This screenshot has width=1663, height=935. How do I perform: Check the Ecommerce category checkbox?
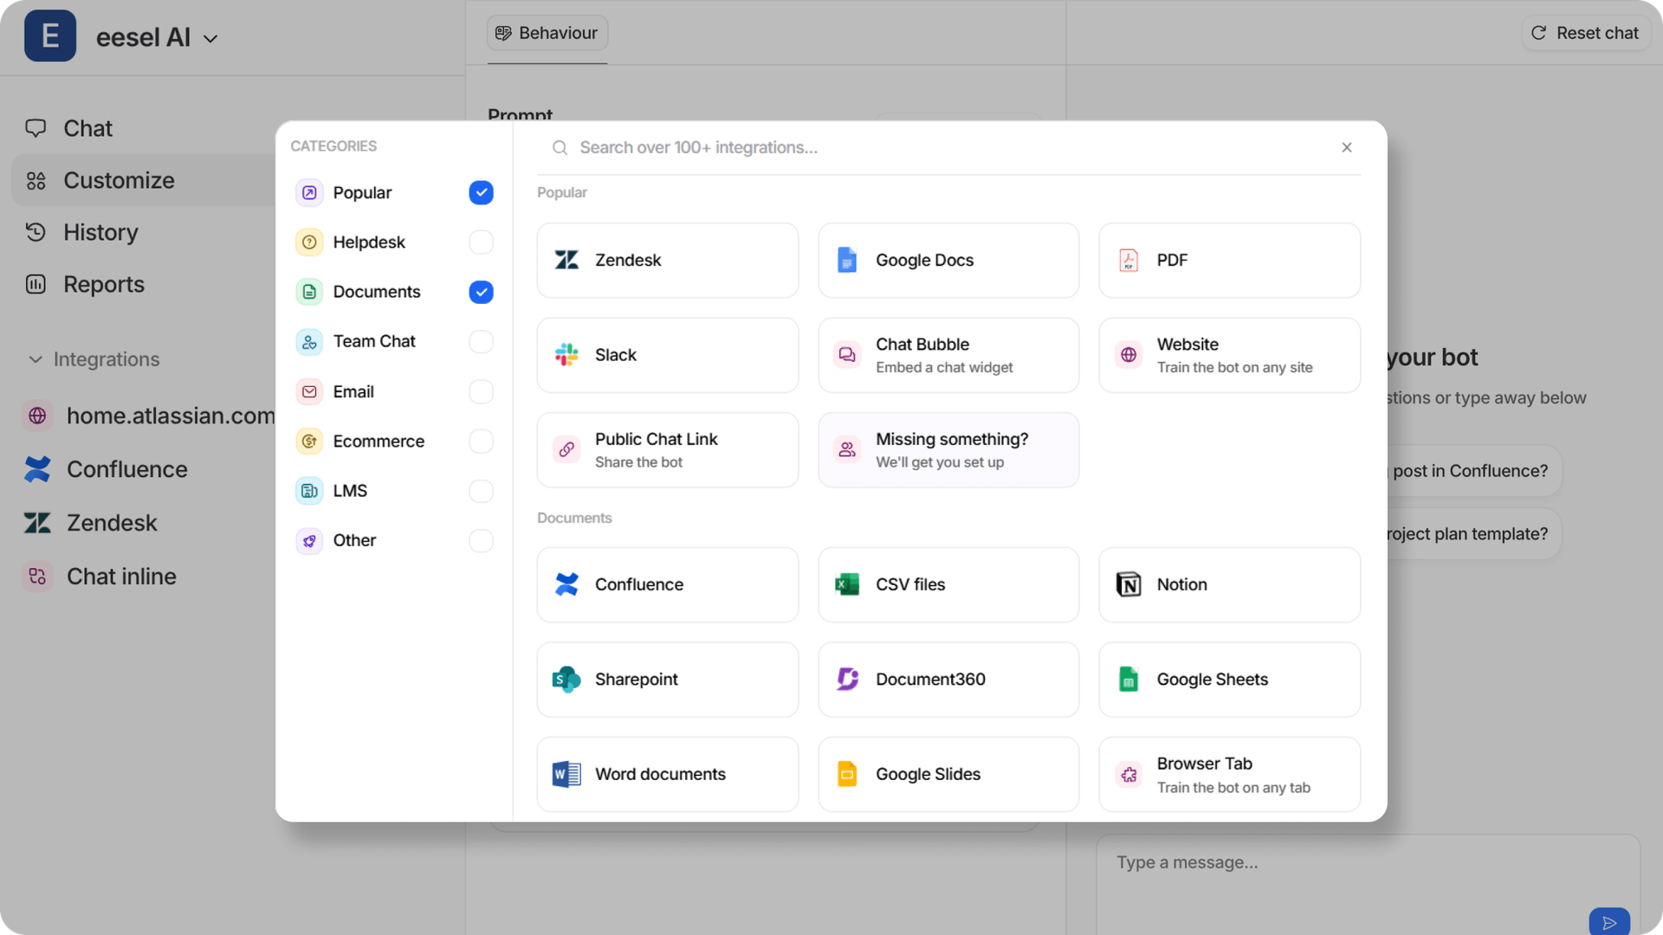(x=481, y=442)
